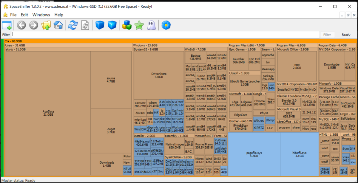Return to the home root view

[x=58, y=25]
